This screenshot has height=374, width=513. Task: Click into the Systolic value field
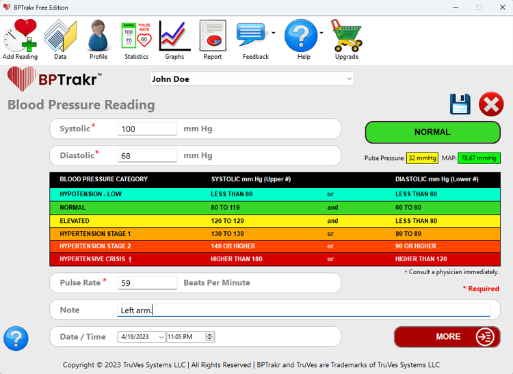click(147, 129)
